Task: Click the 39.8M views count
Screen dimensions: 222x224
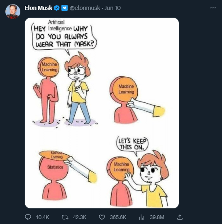Action: click(x=157, y=217)
